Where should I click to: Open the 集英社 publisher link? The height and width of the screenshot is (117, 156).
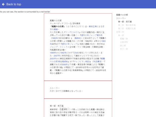tap(78, 38)
